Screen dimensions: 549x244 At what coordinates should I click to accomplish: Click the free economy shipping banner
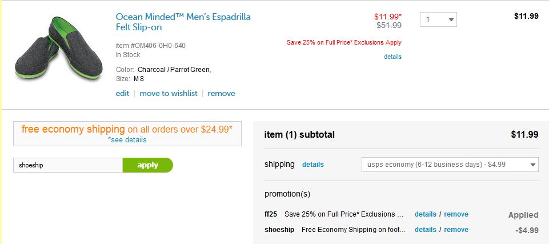tap(127, 129)
